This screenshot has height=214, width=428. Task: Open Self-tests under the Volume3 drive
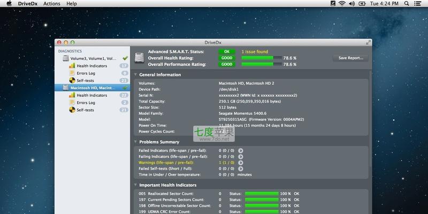[92, 81]
